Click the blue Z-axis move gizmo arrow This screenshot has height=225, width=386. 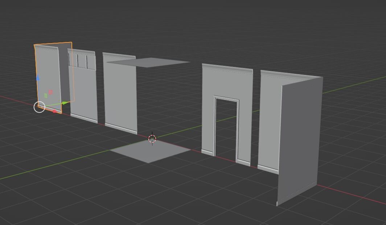38,78
